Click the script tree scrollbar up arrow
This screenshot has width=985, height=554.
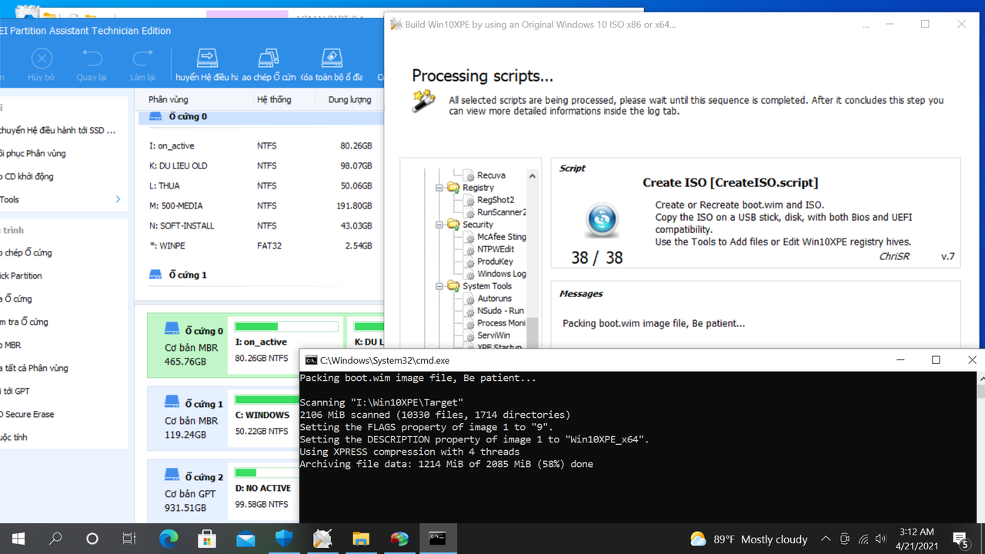[533, 176]
